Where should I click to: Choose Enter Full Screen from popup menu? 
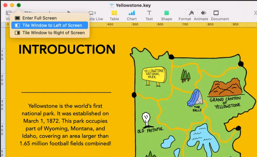(x=50, y=18)
